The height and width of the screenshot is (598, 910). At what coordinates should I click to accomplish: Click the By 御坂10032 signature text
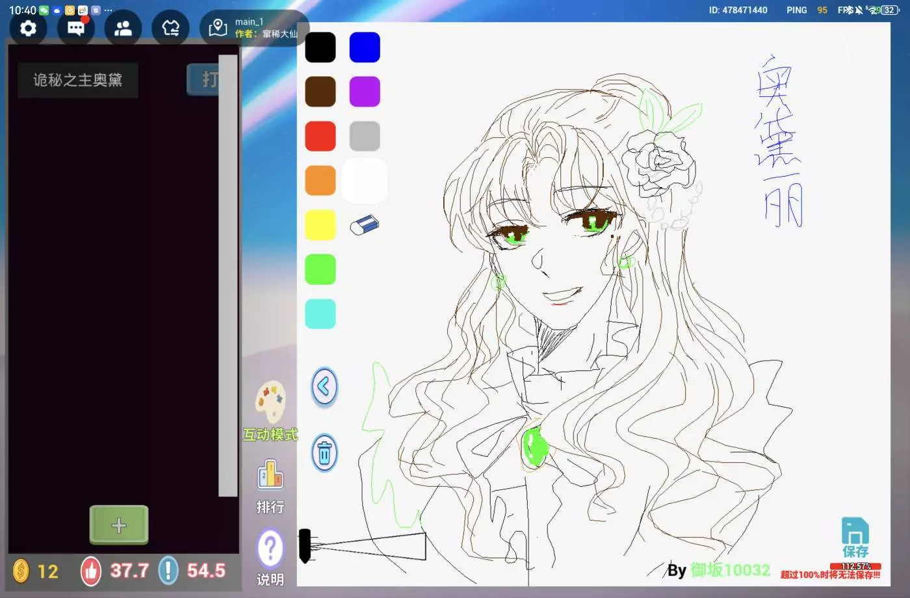719,571
